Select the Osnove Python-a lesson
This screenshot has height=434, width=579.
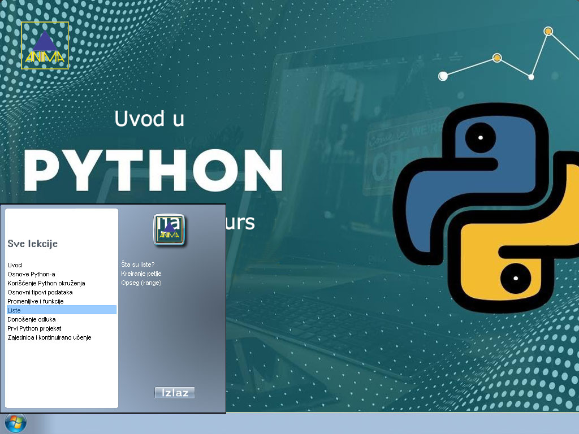point(31,274)
